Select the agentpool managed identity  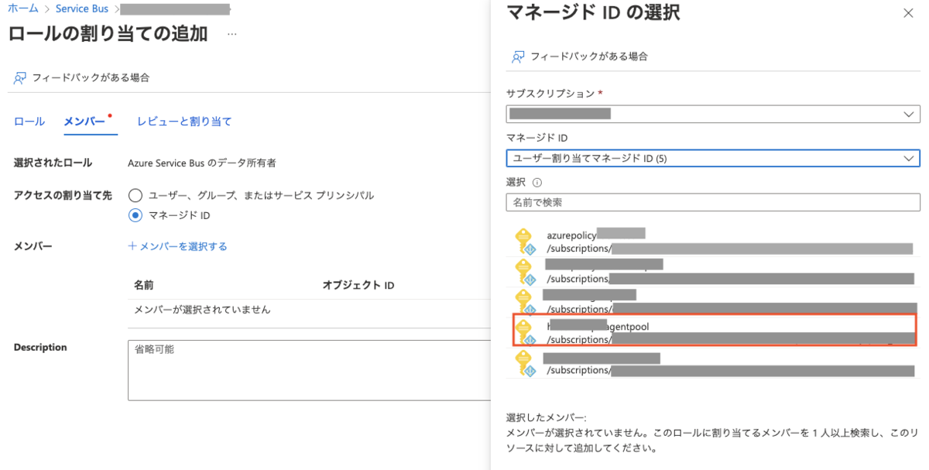[x=714, y=331]
